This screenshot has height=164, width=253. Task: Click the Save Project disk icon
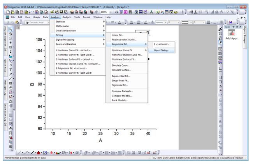(61, 12)
